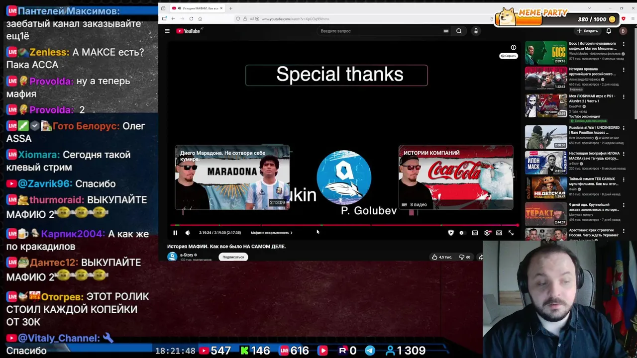This screenshot has height=358, width=637.
Task: Open the a-Story channel avatar below video
Action: point(172,257)
